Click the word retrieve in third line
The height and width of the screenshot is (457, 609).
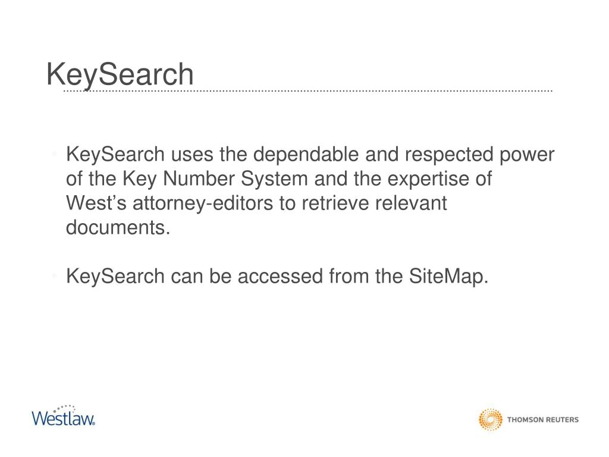point(335,204)
